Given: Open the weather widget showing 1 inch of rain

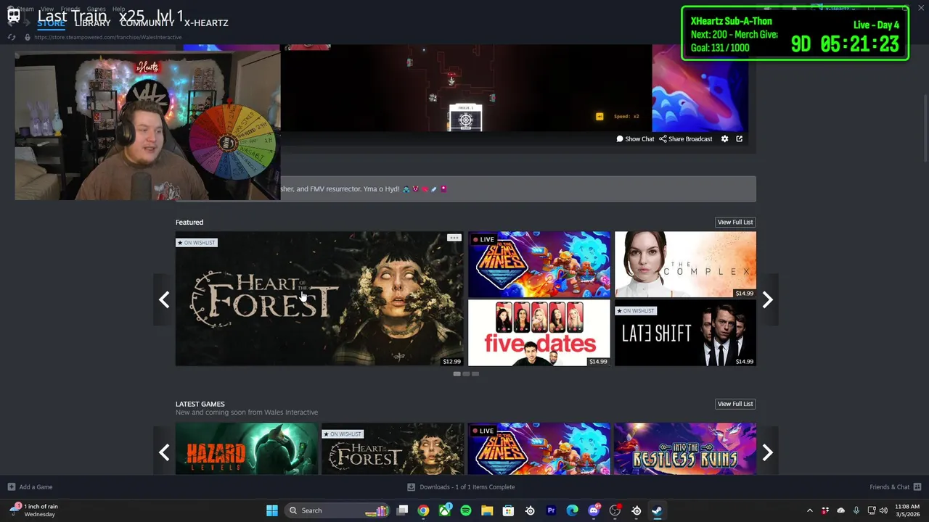Looking at the screenshot, I should 34,510.
